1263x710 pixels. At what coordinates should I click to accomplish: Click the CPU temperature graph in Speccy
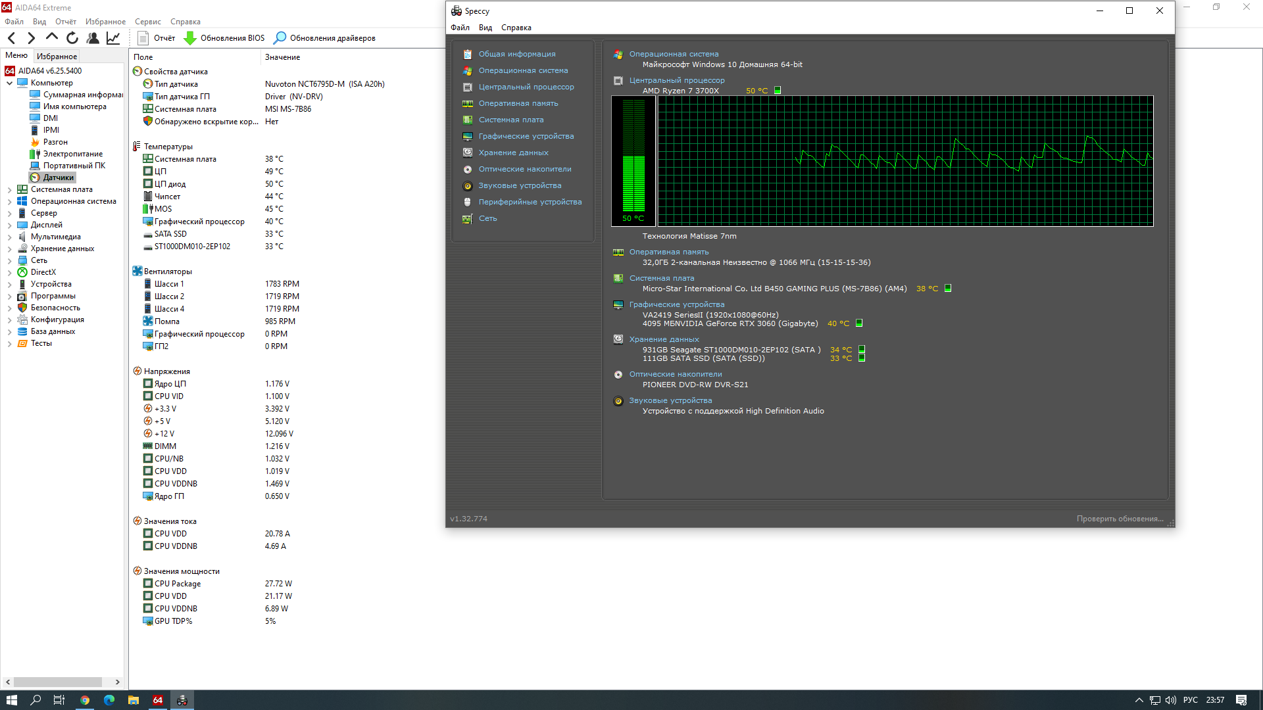(905, 161)
